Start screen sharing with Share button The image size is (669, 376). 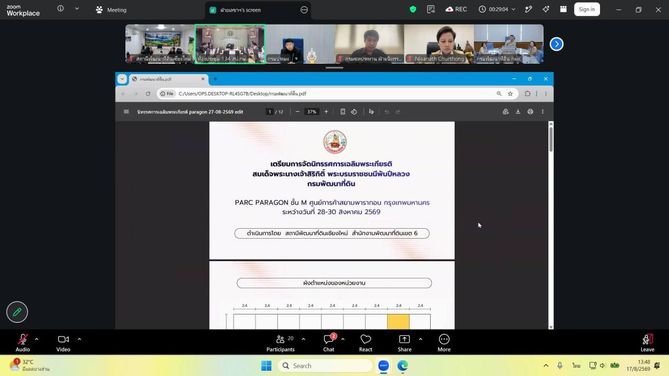coord(405,343)
